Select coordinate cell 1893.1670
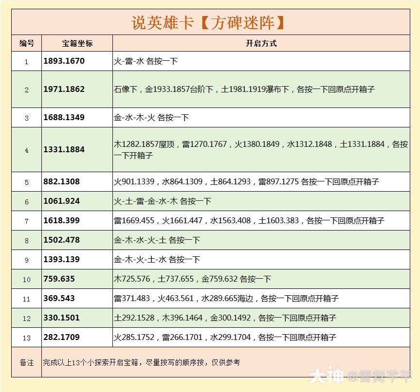The width and height of the screenshot is (420, 392). coord(64,61)
